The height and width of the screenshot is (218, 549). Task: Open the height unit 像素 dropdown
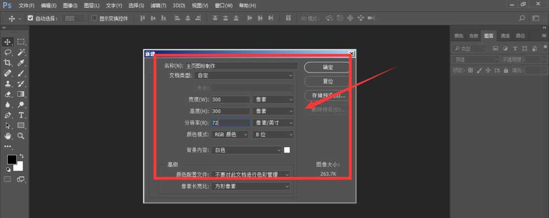tap(273, 111)
